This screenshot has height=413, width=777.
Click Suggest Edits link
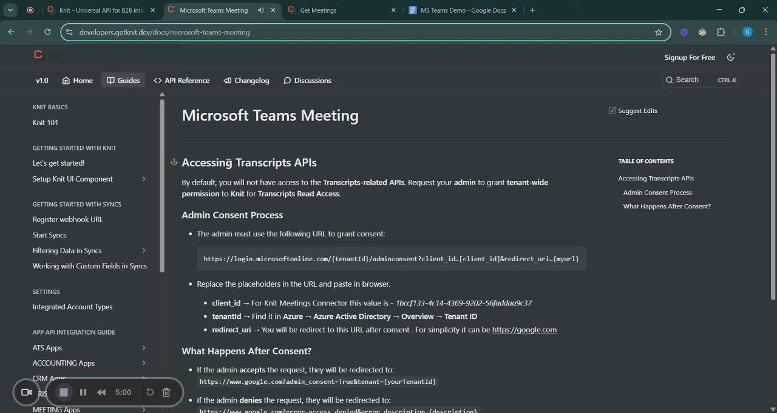click(633, 111)
